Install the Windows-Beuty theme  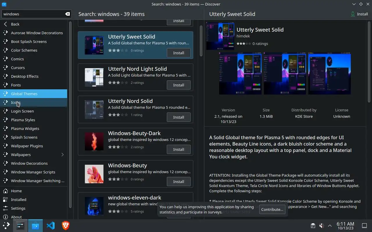[x=178, y=182]
